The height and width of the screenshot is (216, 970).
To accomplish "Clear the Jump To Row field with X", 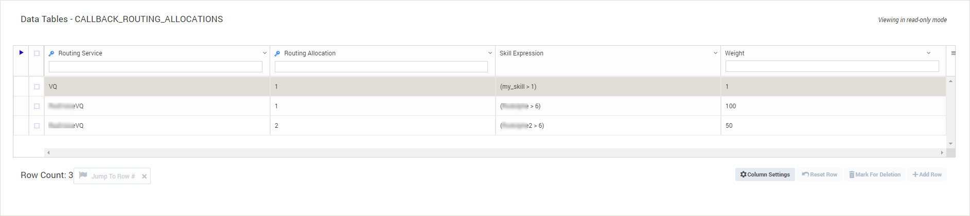I will click(x=145, y=176).
